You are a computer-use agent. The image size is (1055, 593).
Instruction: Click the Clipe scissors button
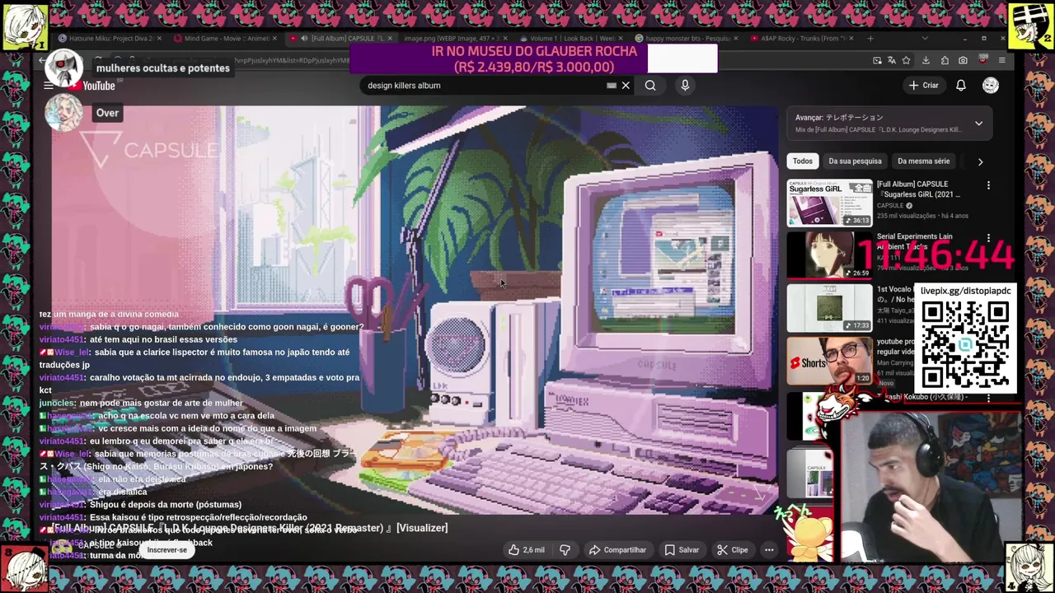[732, 549]
